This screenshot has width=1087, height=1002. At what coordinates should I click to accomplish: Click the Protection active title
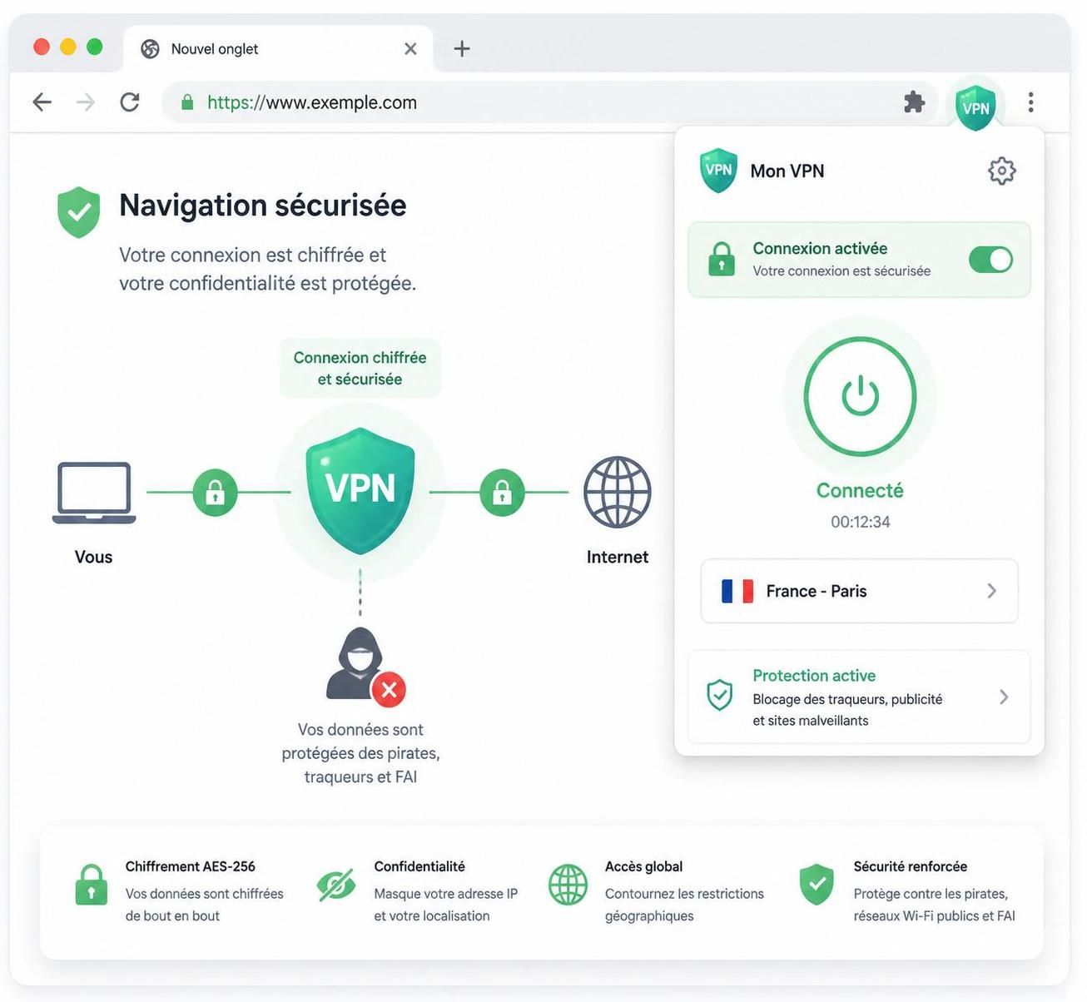(x=814, y=676)
